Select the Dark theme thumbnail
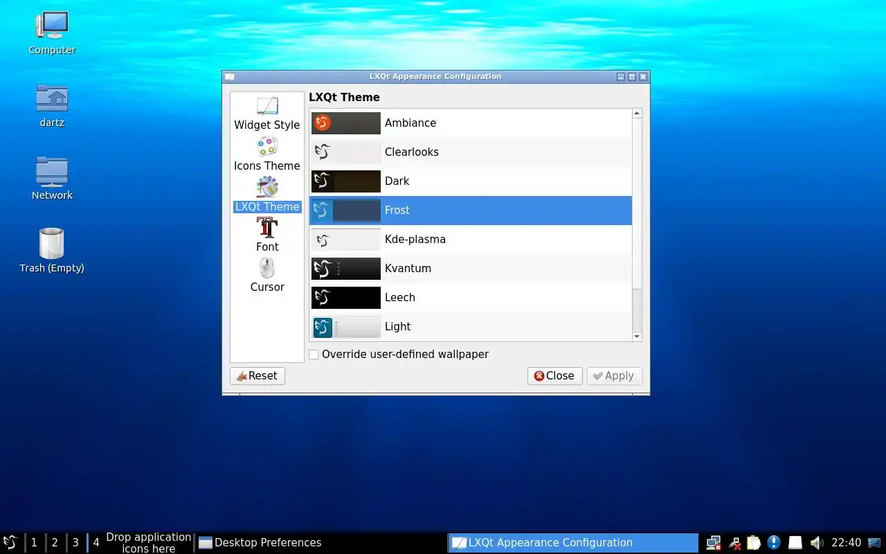The width and height of the screenshot is (886, 554). (346, 181)
